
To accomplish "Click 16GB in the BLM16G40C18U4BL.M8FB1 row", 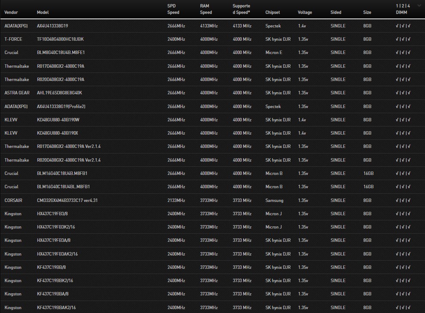I will pos(368,187).
